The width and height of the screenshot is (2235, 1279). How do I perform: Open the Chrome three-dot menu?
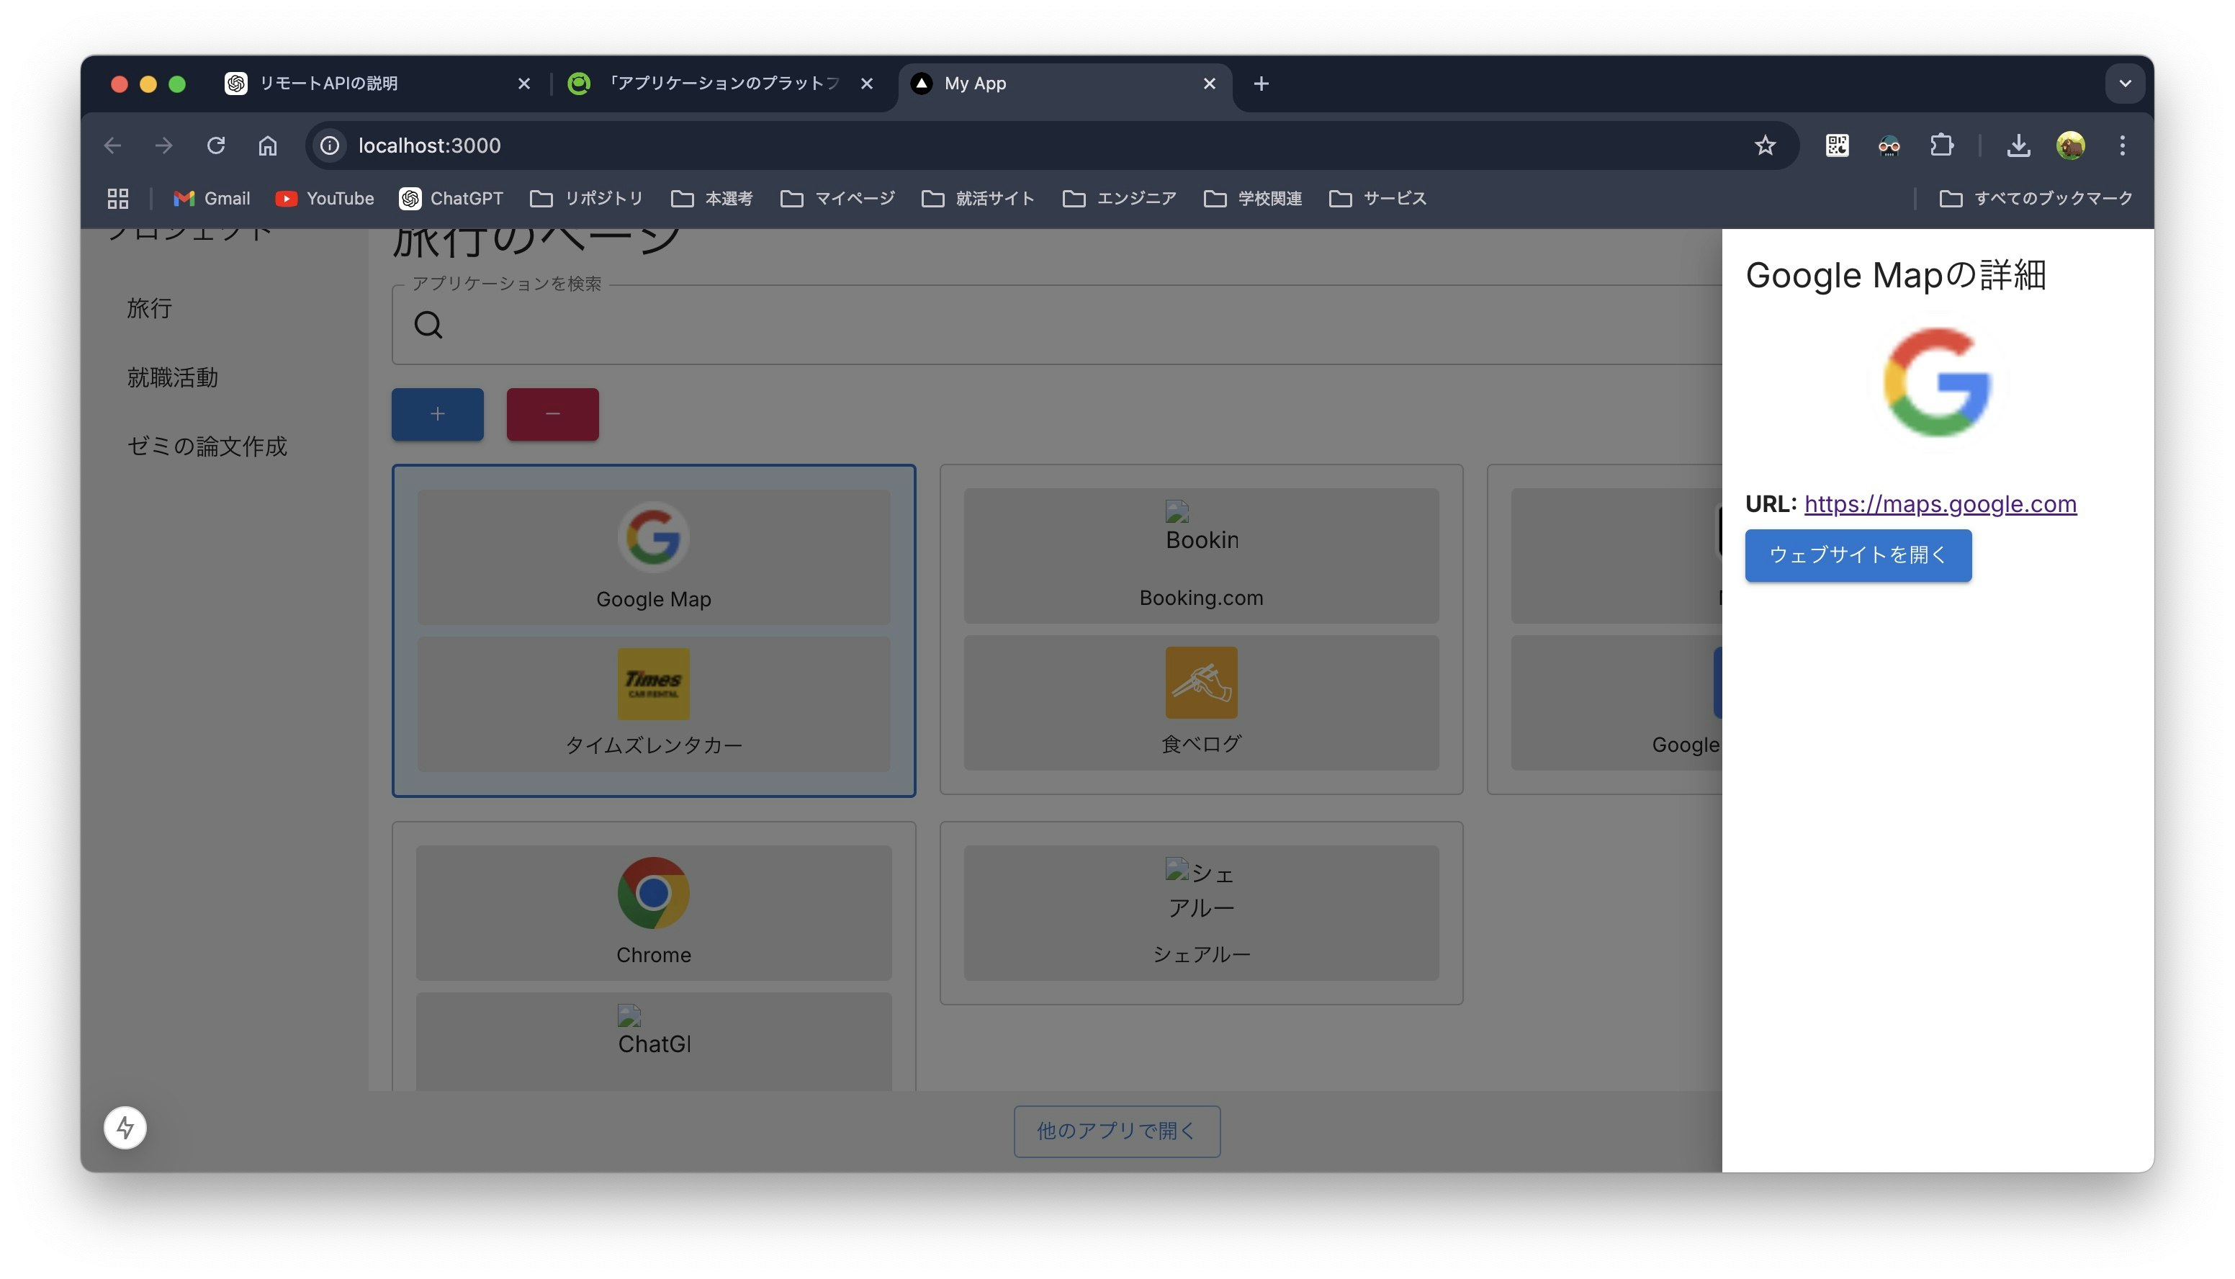2122,145
